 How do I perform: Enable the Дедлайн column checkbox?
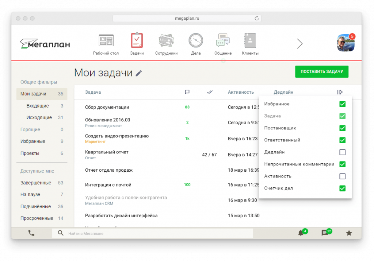point(342,152)
